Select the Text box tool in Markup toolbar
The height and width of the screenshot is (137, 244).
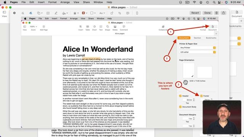(48, 13)
